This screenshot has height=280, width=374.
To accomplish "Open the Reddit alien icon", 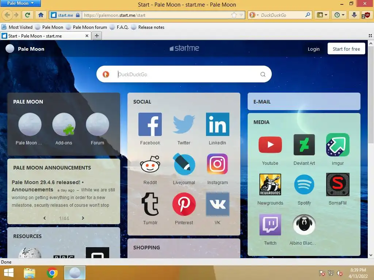I will [x=150, y=164].
